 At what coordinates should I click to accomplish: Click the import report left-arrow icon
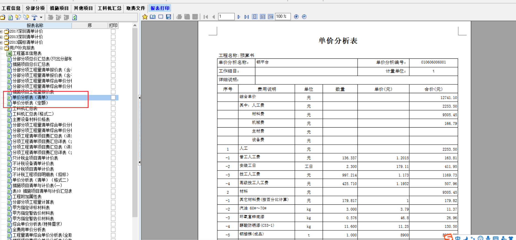18,17
